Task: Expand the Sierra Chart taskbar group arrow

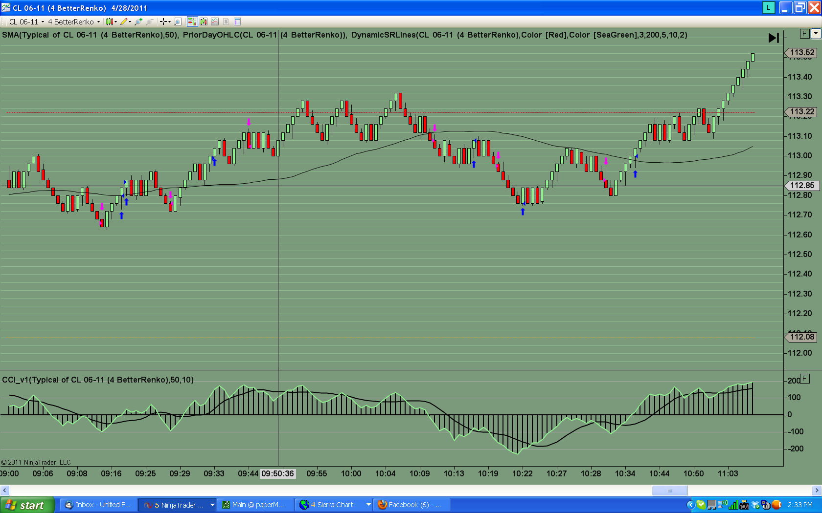Action: pos(368,505)
